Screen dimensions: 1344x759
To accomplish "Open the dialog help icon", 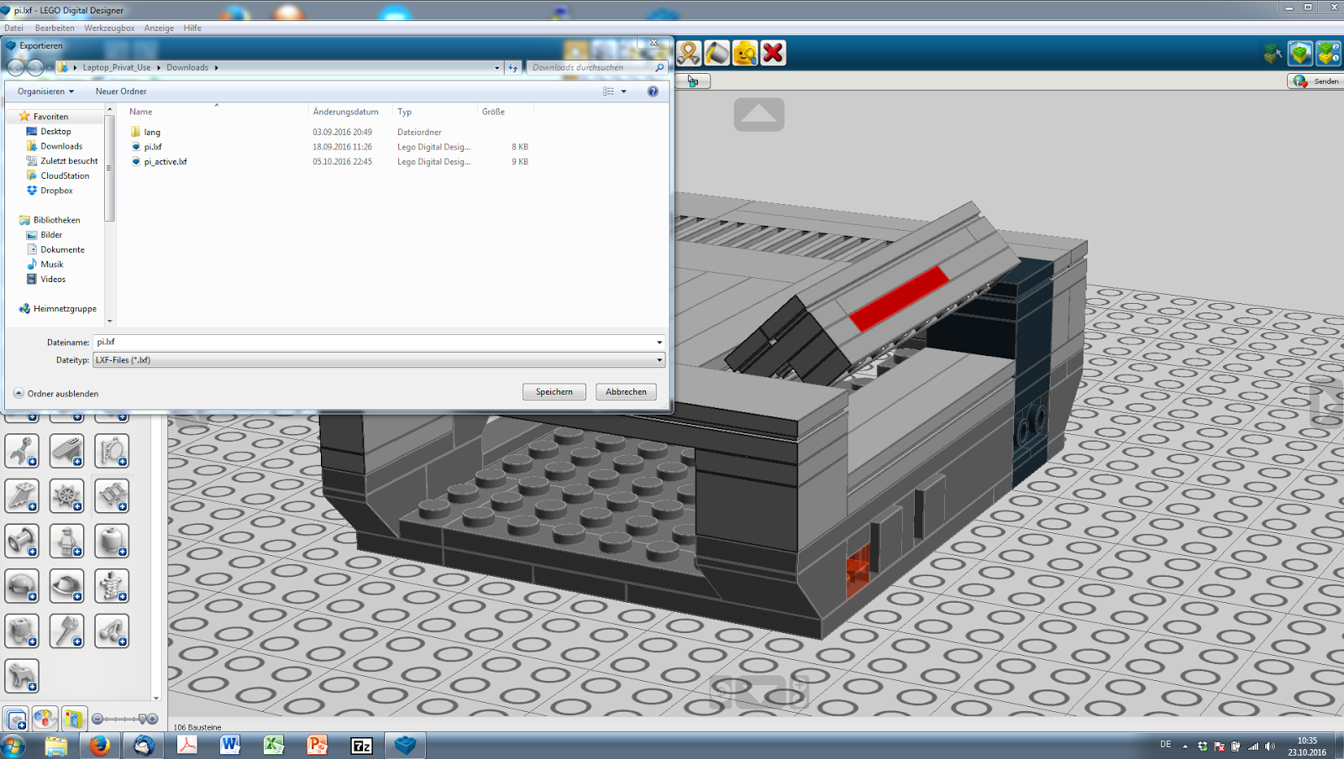I will click(653, 92).
